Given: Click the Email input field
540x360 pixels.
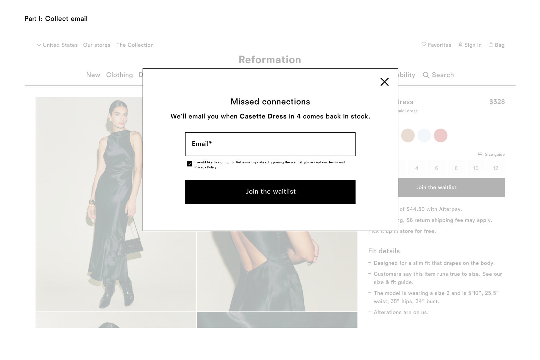Looking at the screenshot, I should click(270, 144).
